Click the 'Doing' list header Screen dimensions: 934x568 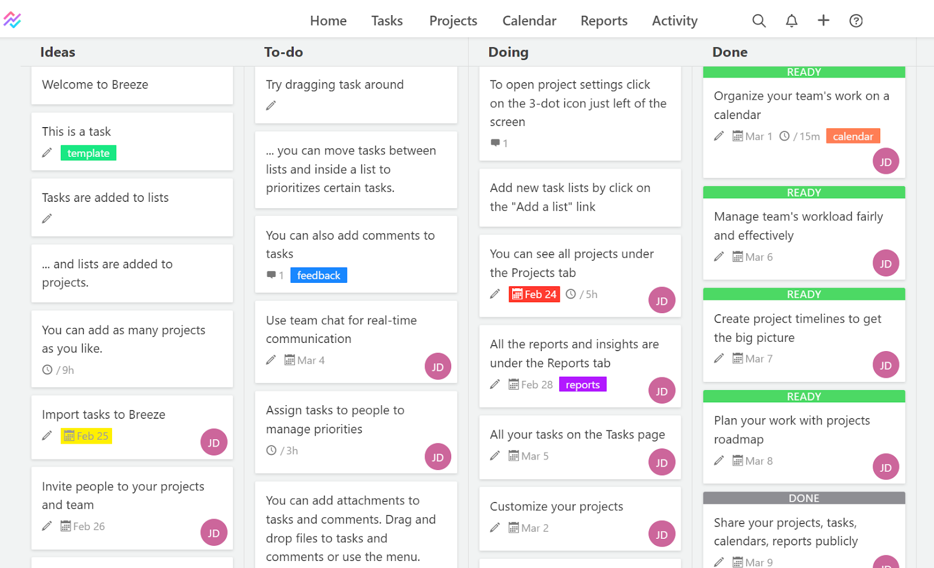coord(508,52)
